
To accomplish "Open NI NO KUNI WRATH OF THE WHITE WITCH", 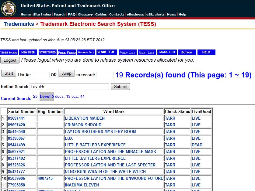I will (105, 172).
